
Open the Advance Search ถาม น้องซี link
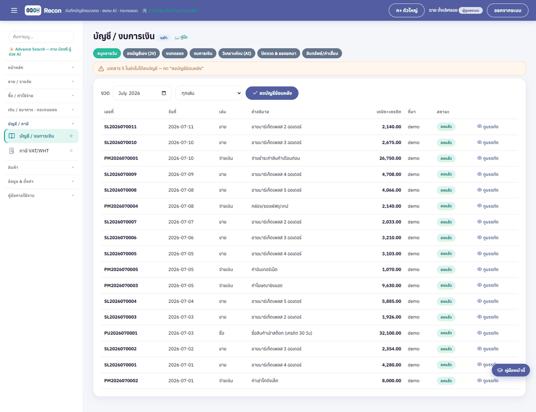tap(40, 52)
